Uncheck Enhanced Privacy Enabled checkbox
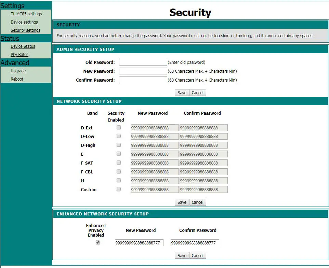The image size is (329, 268). pos(97,242)
